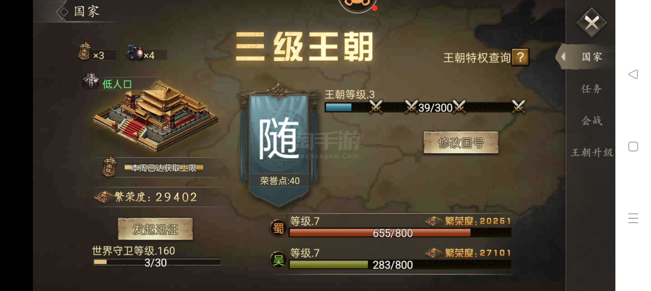The image size is (651, 291).
Task: Tap the diamond back arrow beside 国家 title
Action: (x=62, y=12)
